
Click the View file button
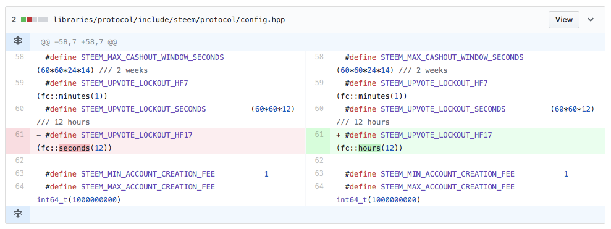pos(563,20)
